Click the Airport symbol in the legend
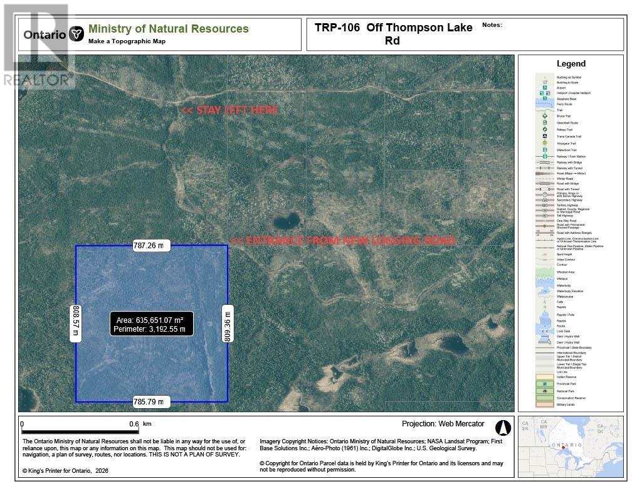This screenshot has height=496, width=642. click(545, 88)
